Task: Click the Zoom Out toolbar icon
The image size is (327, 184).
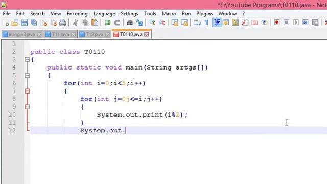Action: point(162,22)
